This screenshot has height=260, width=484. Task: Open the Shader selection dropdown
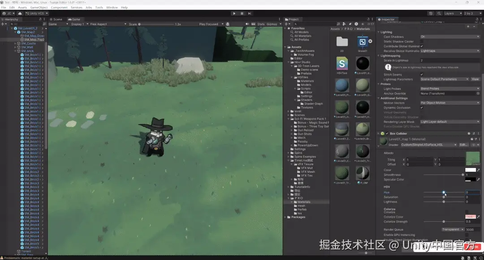pyautogui.click(x=429, y=145)
